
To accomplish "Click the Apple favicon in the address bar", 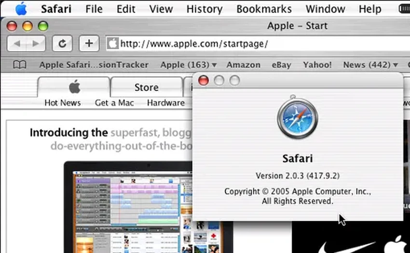I will [112, 44].
